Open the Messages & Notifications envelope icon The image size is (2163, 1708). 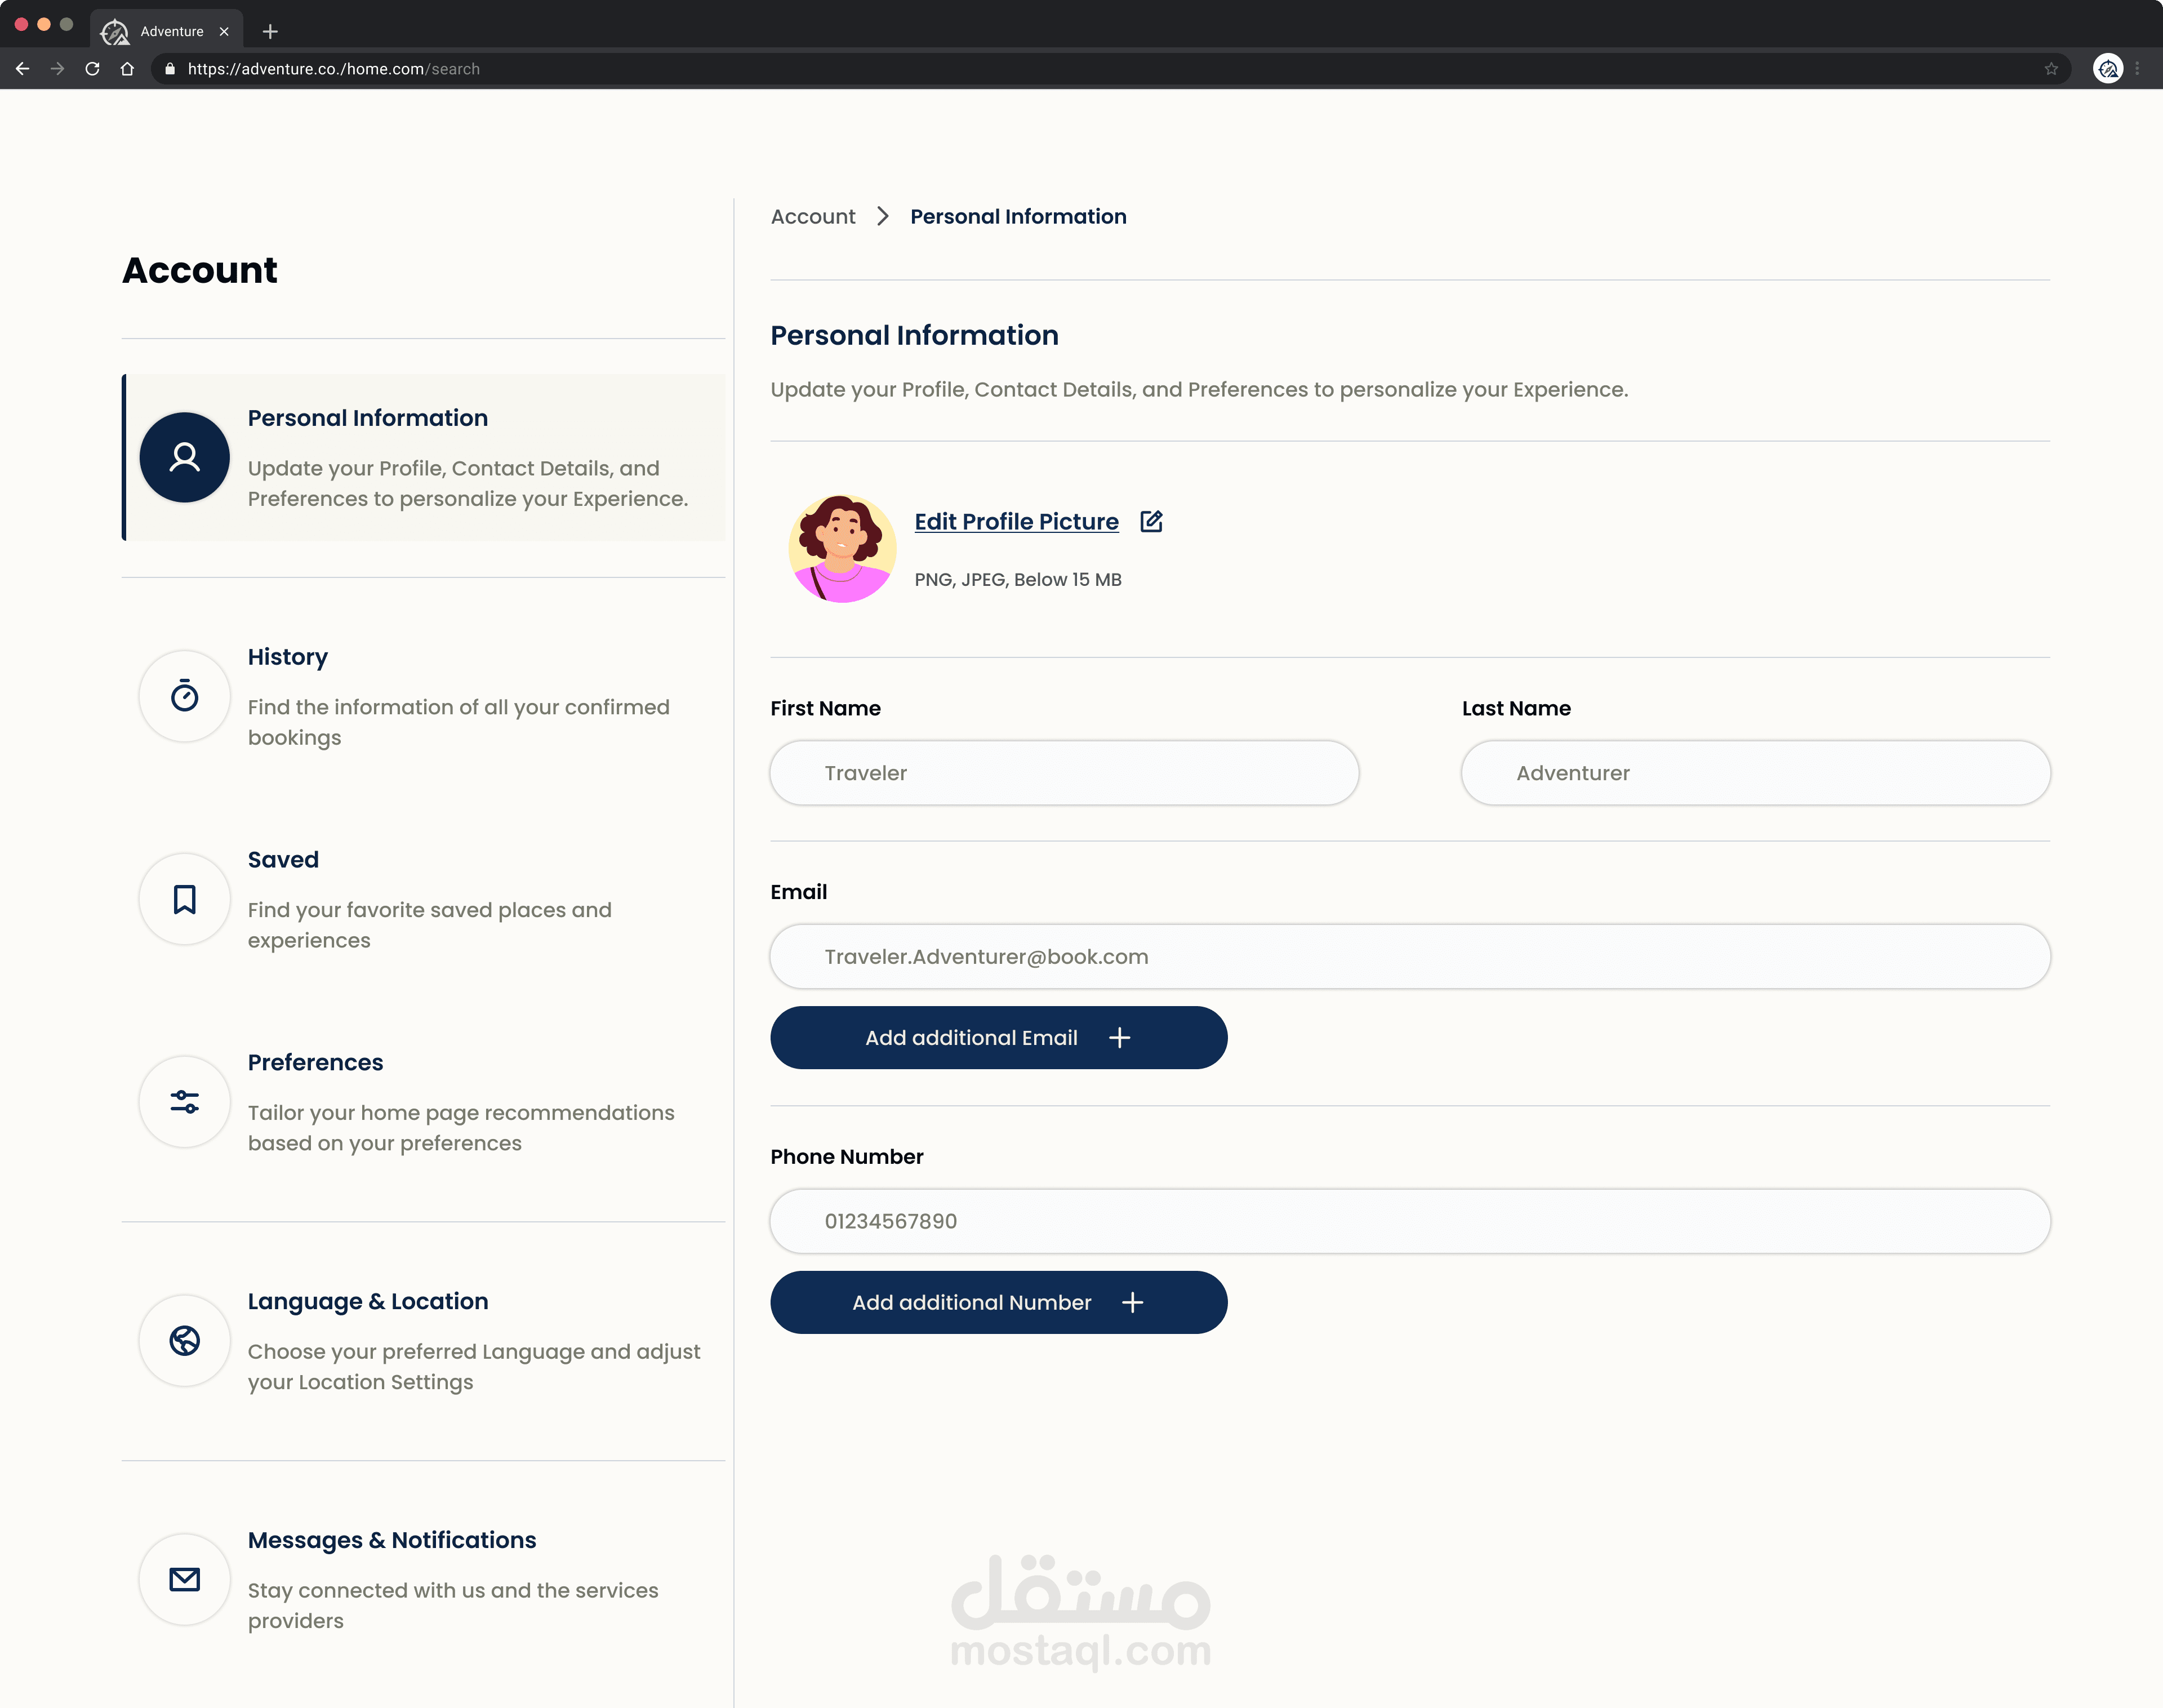(184, 1580)
